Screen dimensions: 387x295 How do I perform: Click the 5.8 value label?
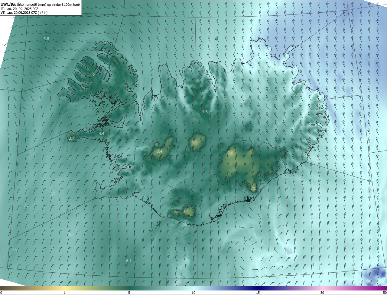(x=46, y=39)
